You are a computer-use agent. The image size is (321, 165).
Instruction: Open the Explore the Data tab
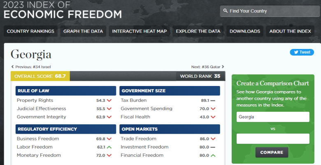click(198, 31)
